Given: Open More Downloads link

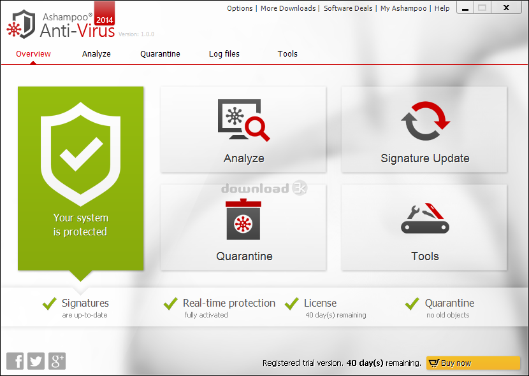Looking at the screenshot, I should (288, 8).
